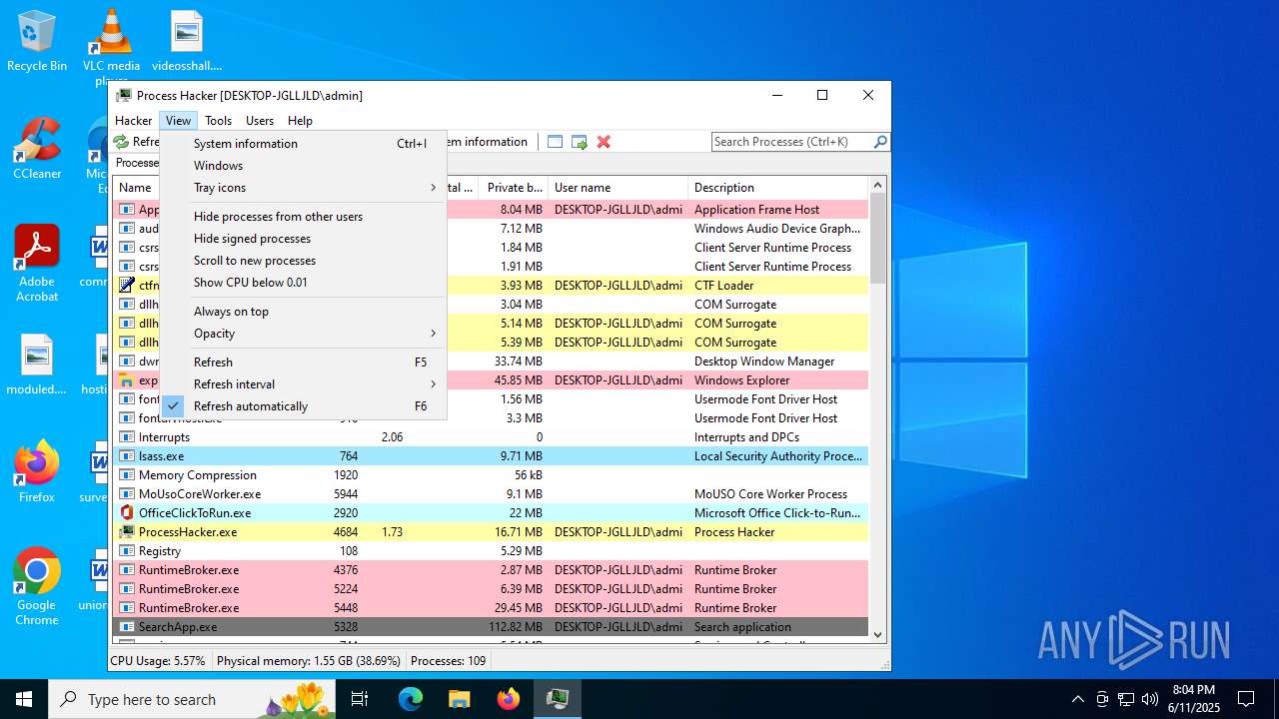Click the scroll up arrow of process list

click(x=878, y=186)
